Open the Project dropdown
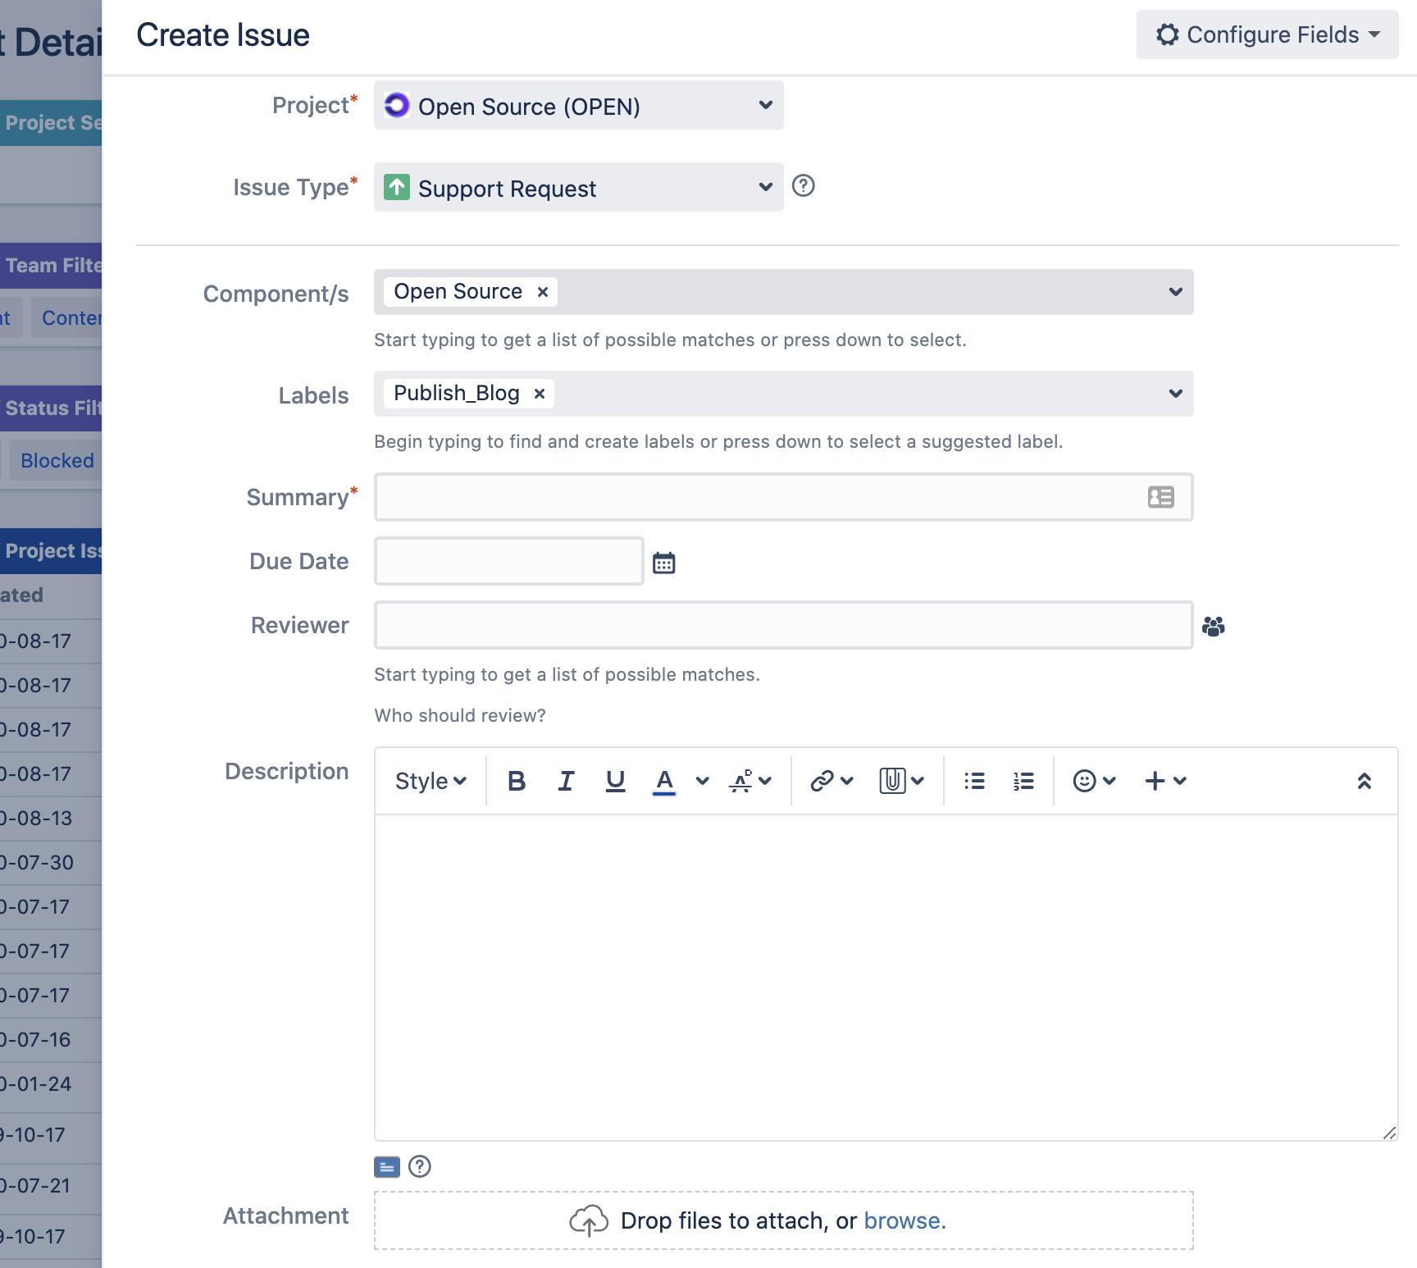The image size is (1417, 1268). (x=579, y=105)
